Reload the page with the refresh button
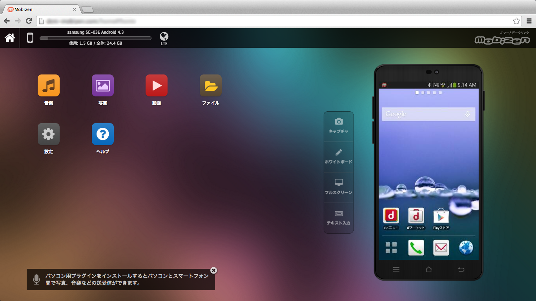536x301 pixels. (29, 21)
